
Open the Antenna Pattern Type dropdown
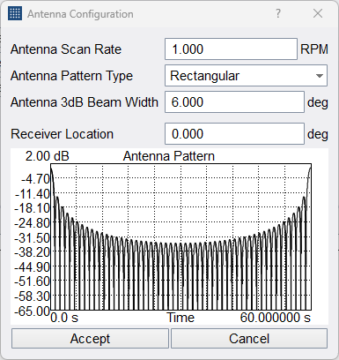click(x=246, y=76)
